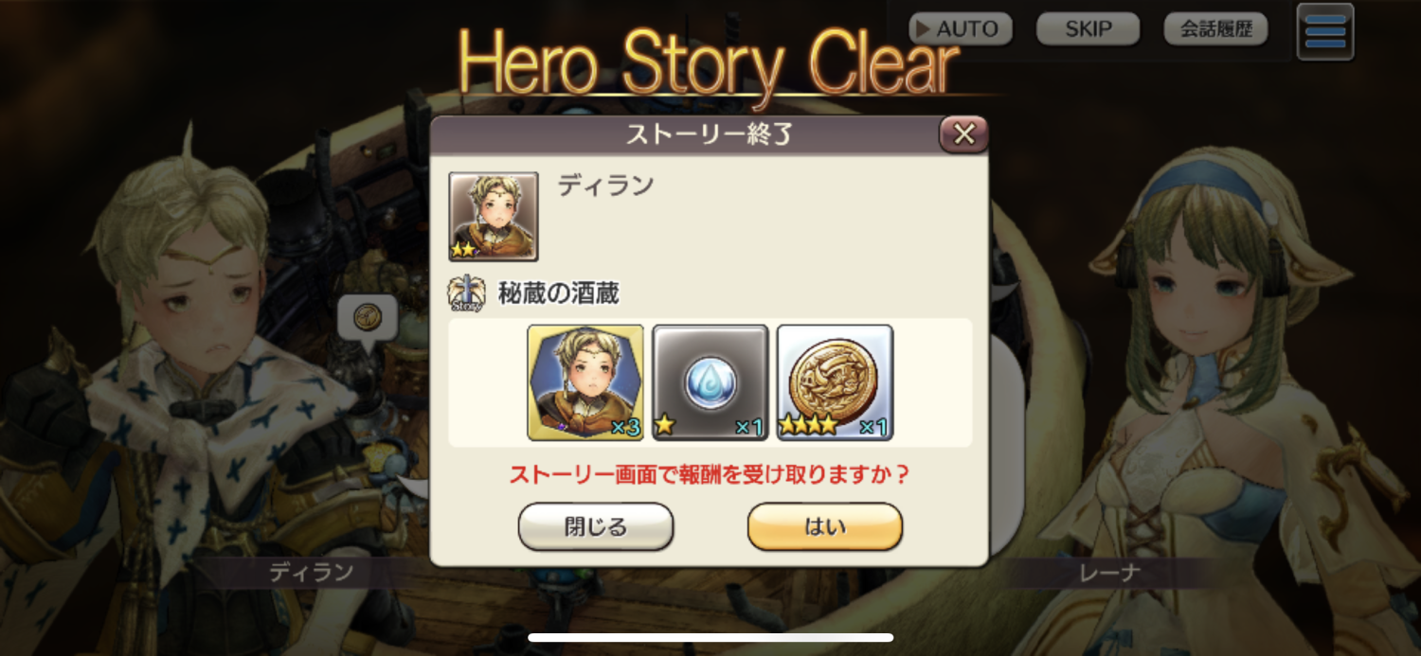
Task: Click the ディラン character portrait icon
Action: [x=494, y=217]
